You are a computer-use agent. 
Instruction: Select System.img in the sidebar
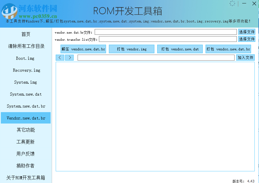click(26, 82)
